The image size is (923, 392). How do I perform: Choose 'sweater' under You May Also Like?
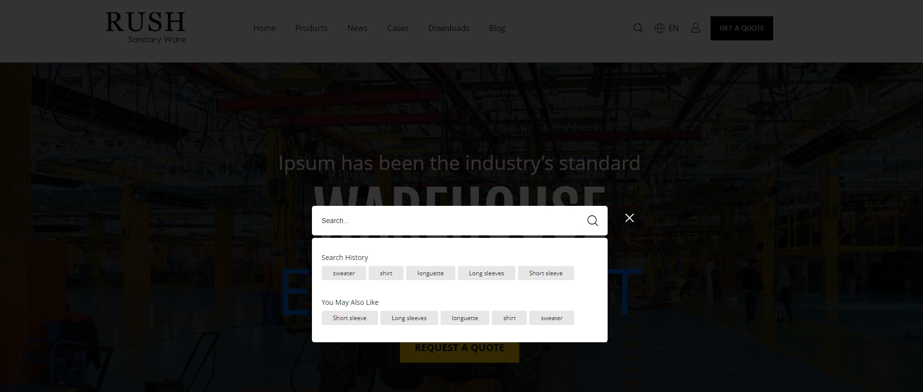551,318
